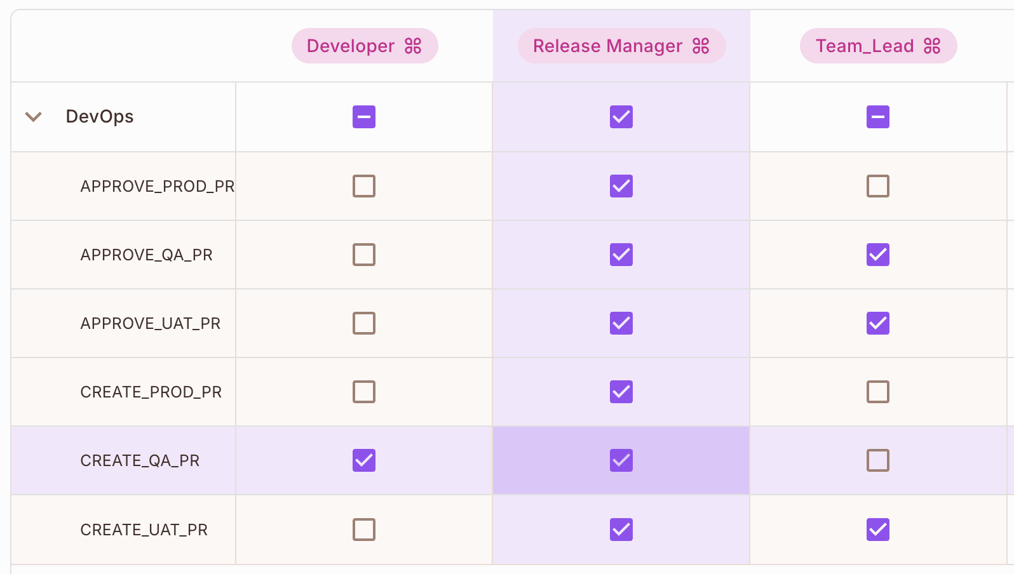Enable APPROVE_QA_PR for Developer

coord(364,255)
